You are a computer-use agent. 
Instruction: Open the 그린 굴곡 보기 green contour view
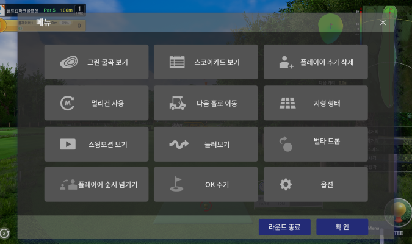[x=96, y=62]
